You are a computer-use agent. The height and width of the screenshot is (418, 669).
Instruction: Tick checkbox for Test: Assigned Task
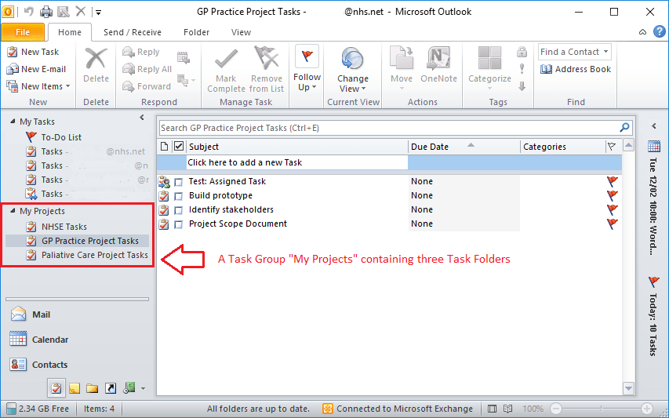click(179, 182)
